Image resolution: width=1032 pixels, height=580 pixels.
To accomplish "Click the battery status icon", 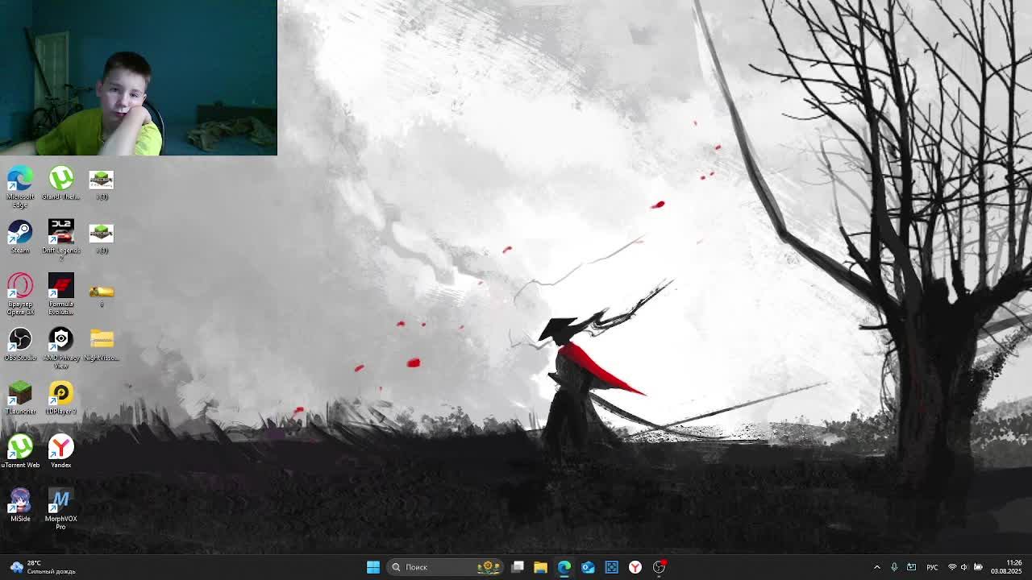I will pos(978,567).
